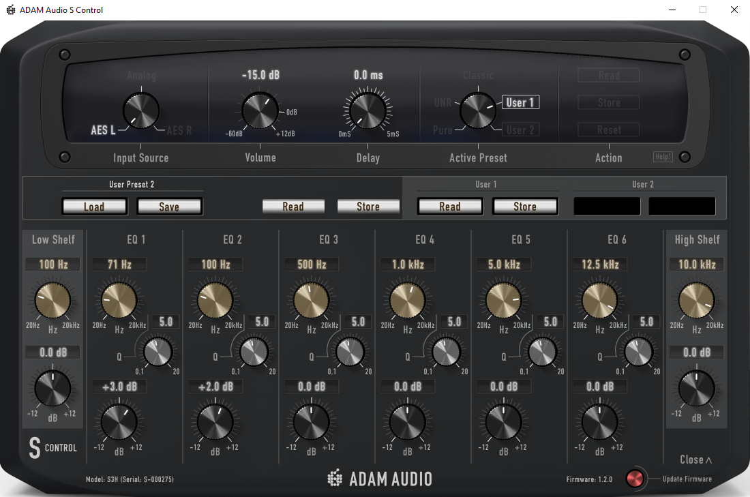Click Read under User 1
This screenshot has height=497, width=750.
pos(450,206)
